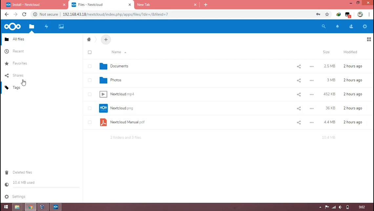Click the storage quota usage bar

tap(46, 187)
